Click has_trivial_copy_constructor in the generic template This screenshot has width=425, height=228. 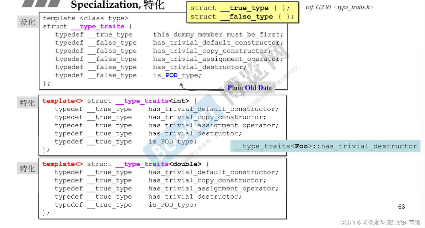tap(212, 51)
